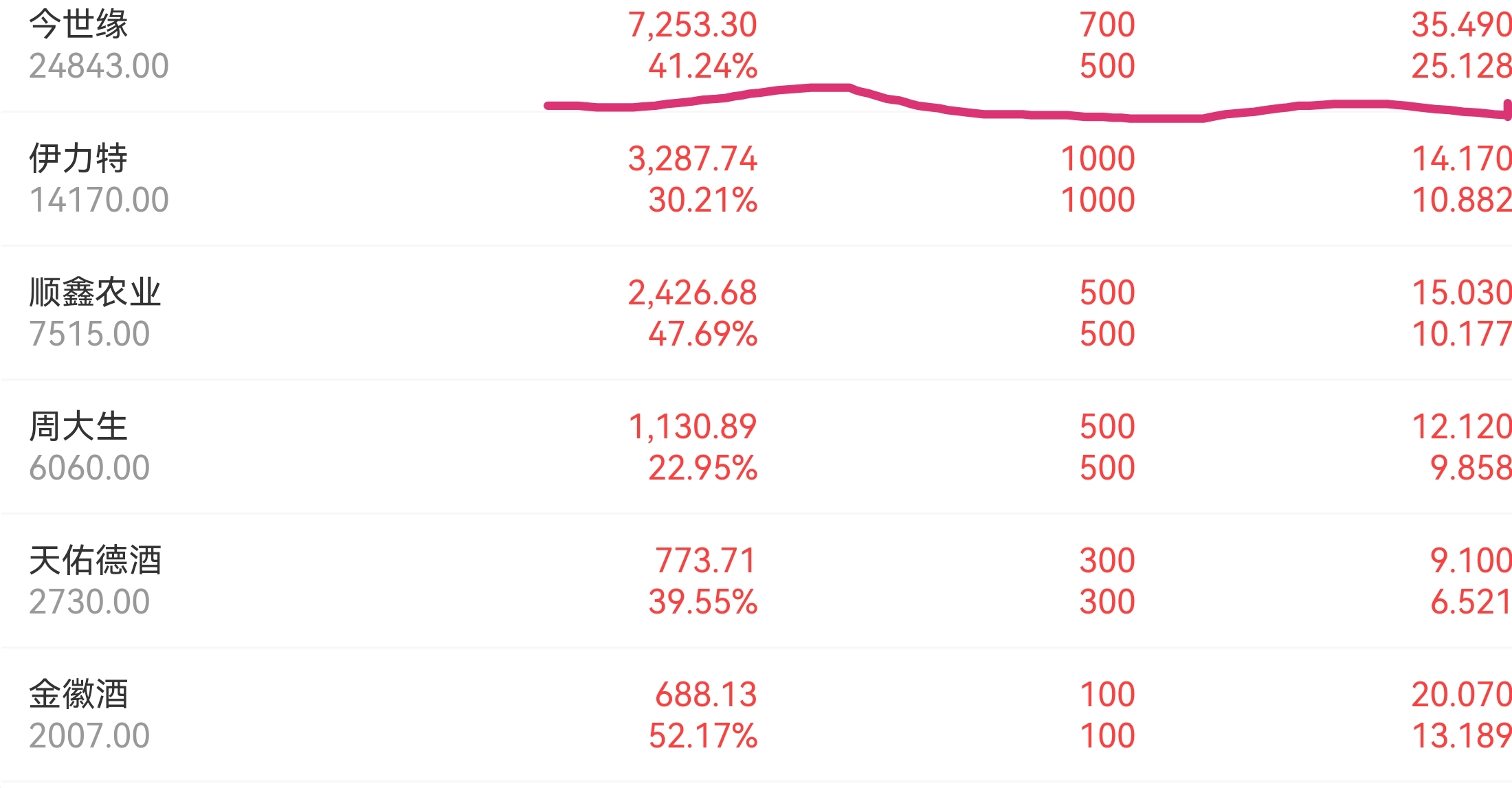Select the 1,130.89 profit value
1512x788 pixels.
pyautogui.click(x=692, y=427)
